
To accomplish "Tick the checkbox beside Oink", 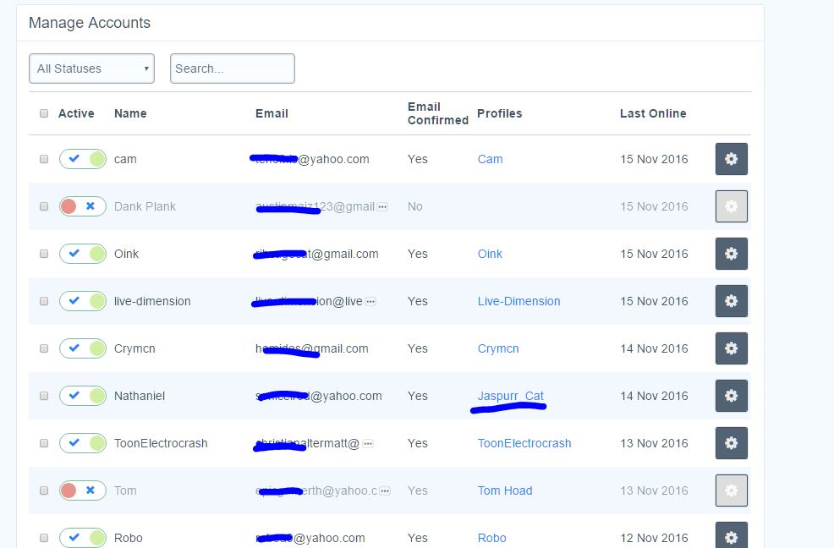I will point(44,254).
